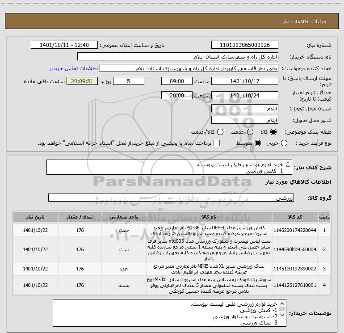Click product code 1145120192390002
344x333 pixels.
pyautogui.click(x=295, y=269)
